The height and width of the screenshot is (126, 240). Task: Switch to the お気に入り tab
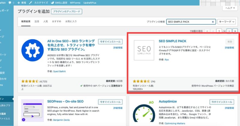[71, 21]
